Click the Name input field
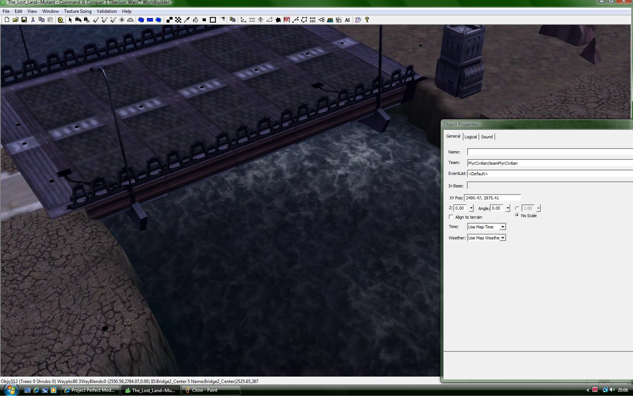This screenshot has height=406, width=633. pyautogui.click(x=550, y=152)
